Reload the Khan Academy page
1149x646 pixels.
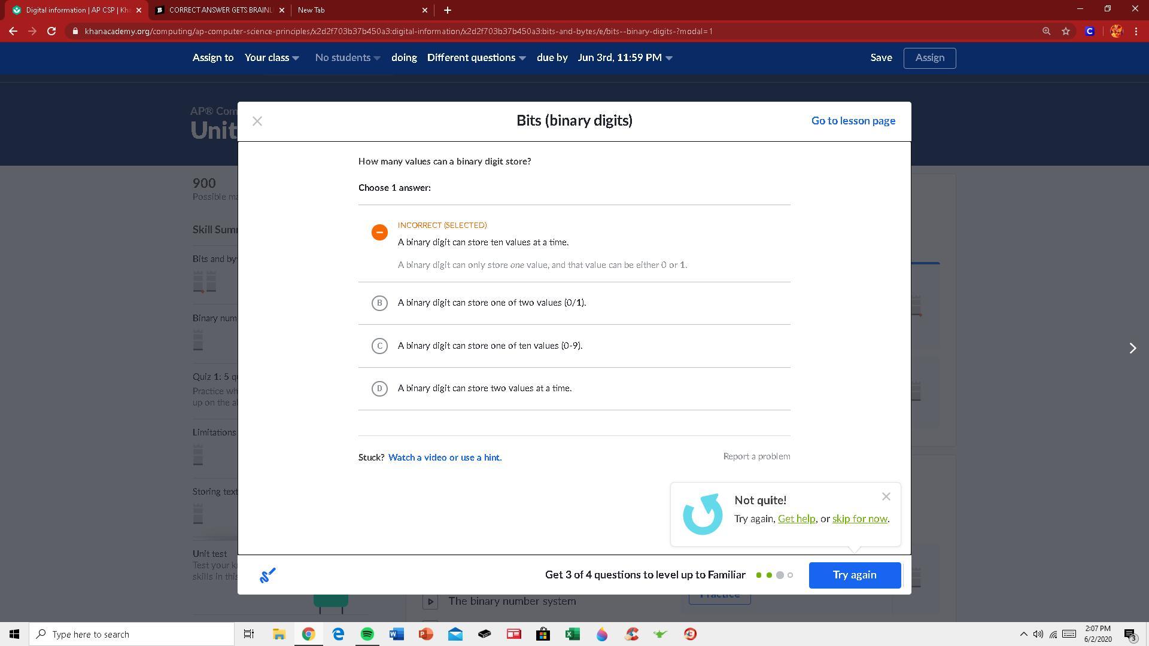coord(51,31)
